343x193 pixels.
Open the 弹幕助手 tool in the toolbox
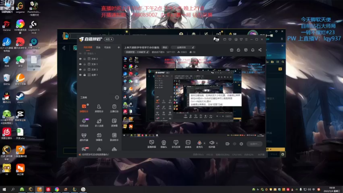pyautogui.click(x=84, y=109)
